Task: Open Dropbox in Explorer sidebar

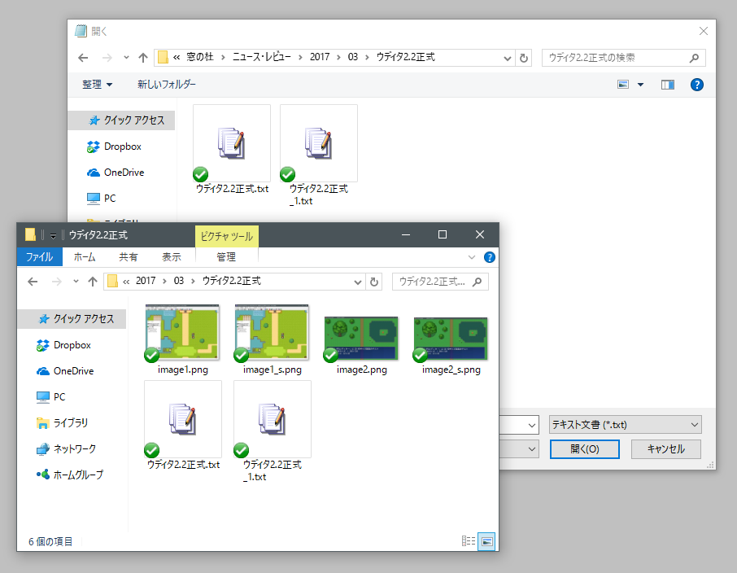Action: [x=63, y=345]
